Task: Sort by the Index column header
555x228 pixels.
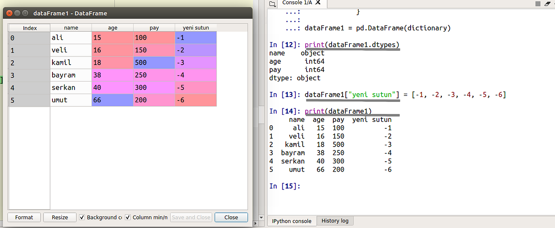Action: point(29,28)
